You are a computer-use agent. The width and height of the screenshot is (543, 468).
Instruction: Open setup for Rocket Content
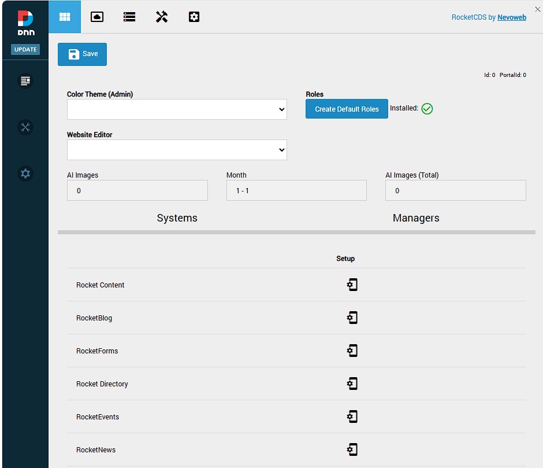[x=352, y=285]
